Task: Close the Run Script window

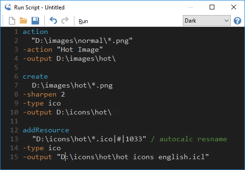Action: (x=234, y=7)
